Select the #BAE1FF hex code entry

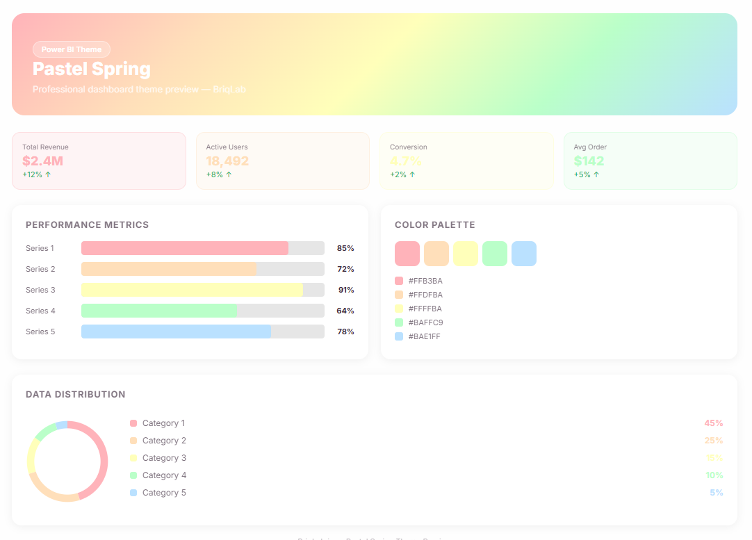424,336
